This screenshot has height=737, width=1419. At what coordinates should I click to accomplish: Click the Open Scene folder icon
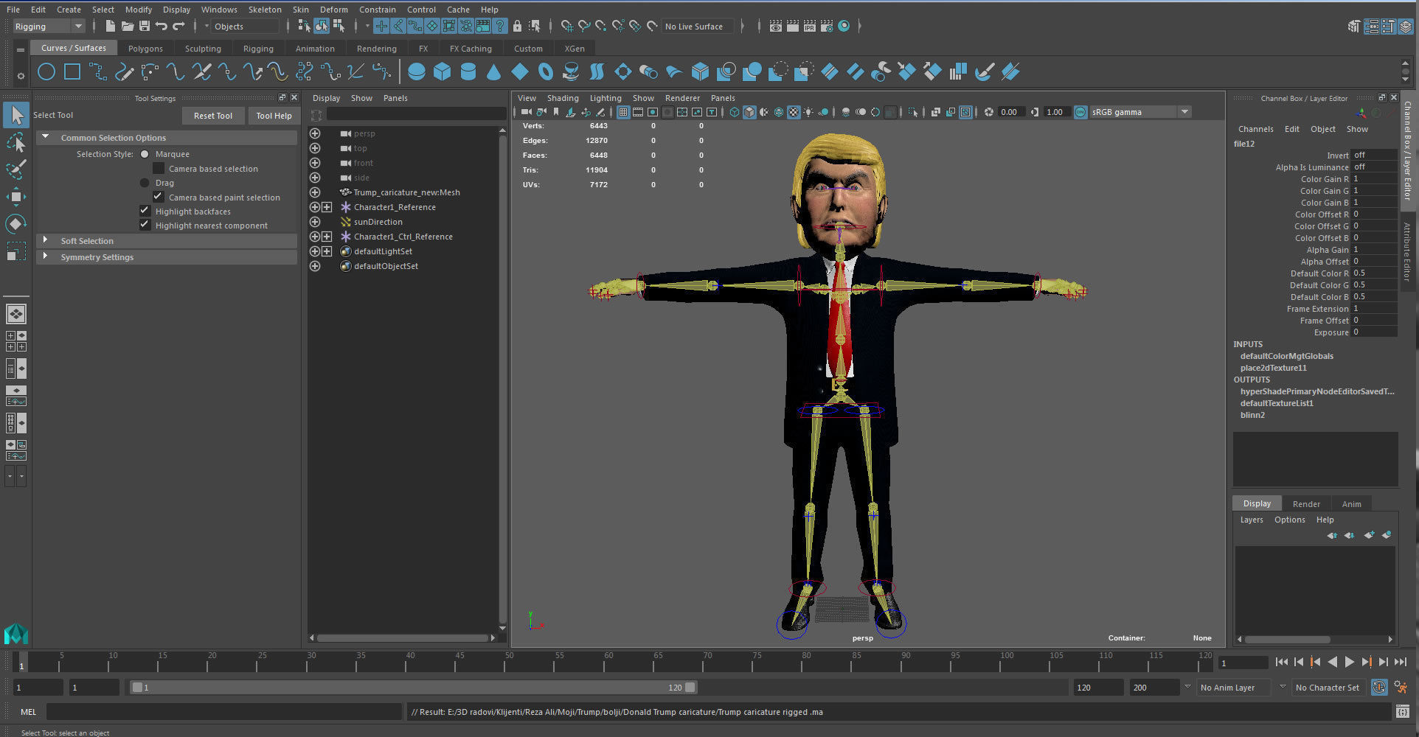pyautogui.click(x=127, y=27)
